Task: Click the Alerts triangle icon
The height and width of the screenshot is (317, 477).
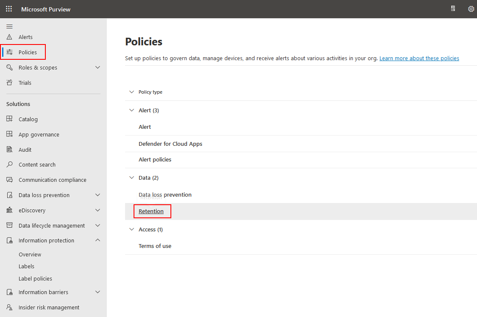Action: 9,37
